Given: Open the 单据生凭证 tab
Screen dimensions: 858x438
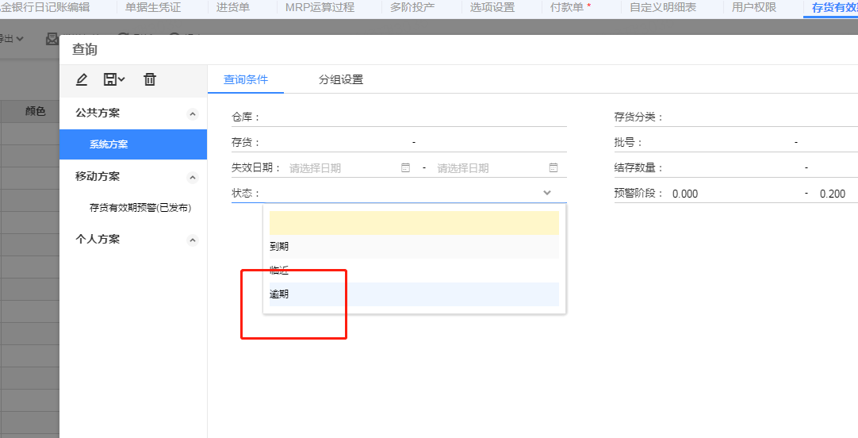Looking at the screenshot, I should tap(153, 8).
